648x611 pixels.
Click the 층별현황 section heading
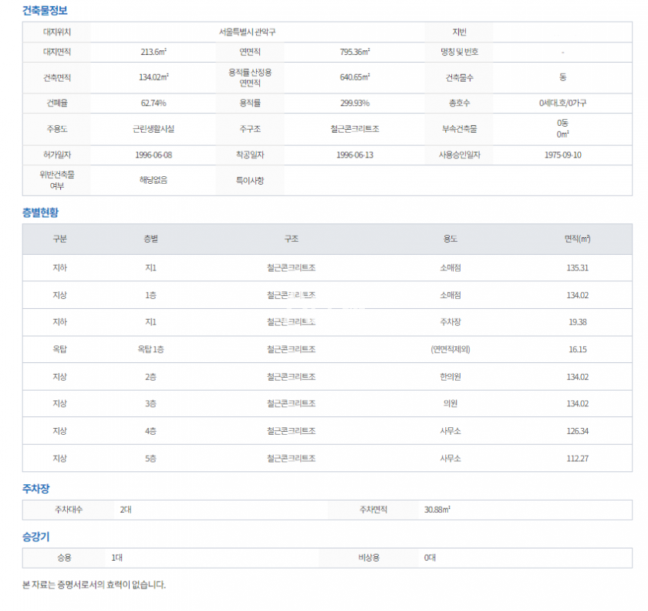coord(40,212)
